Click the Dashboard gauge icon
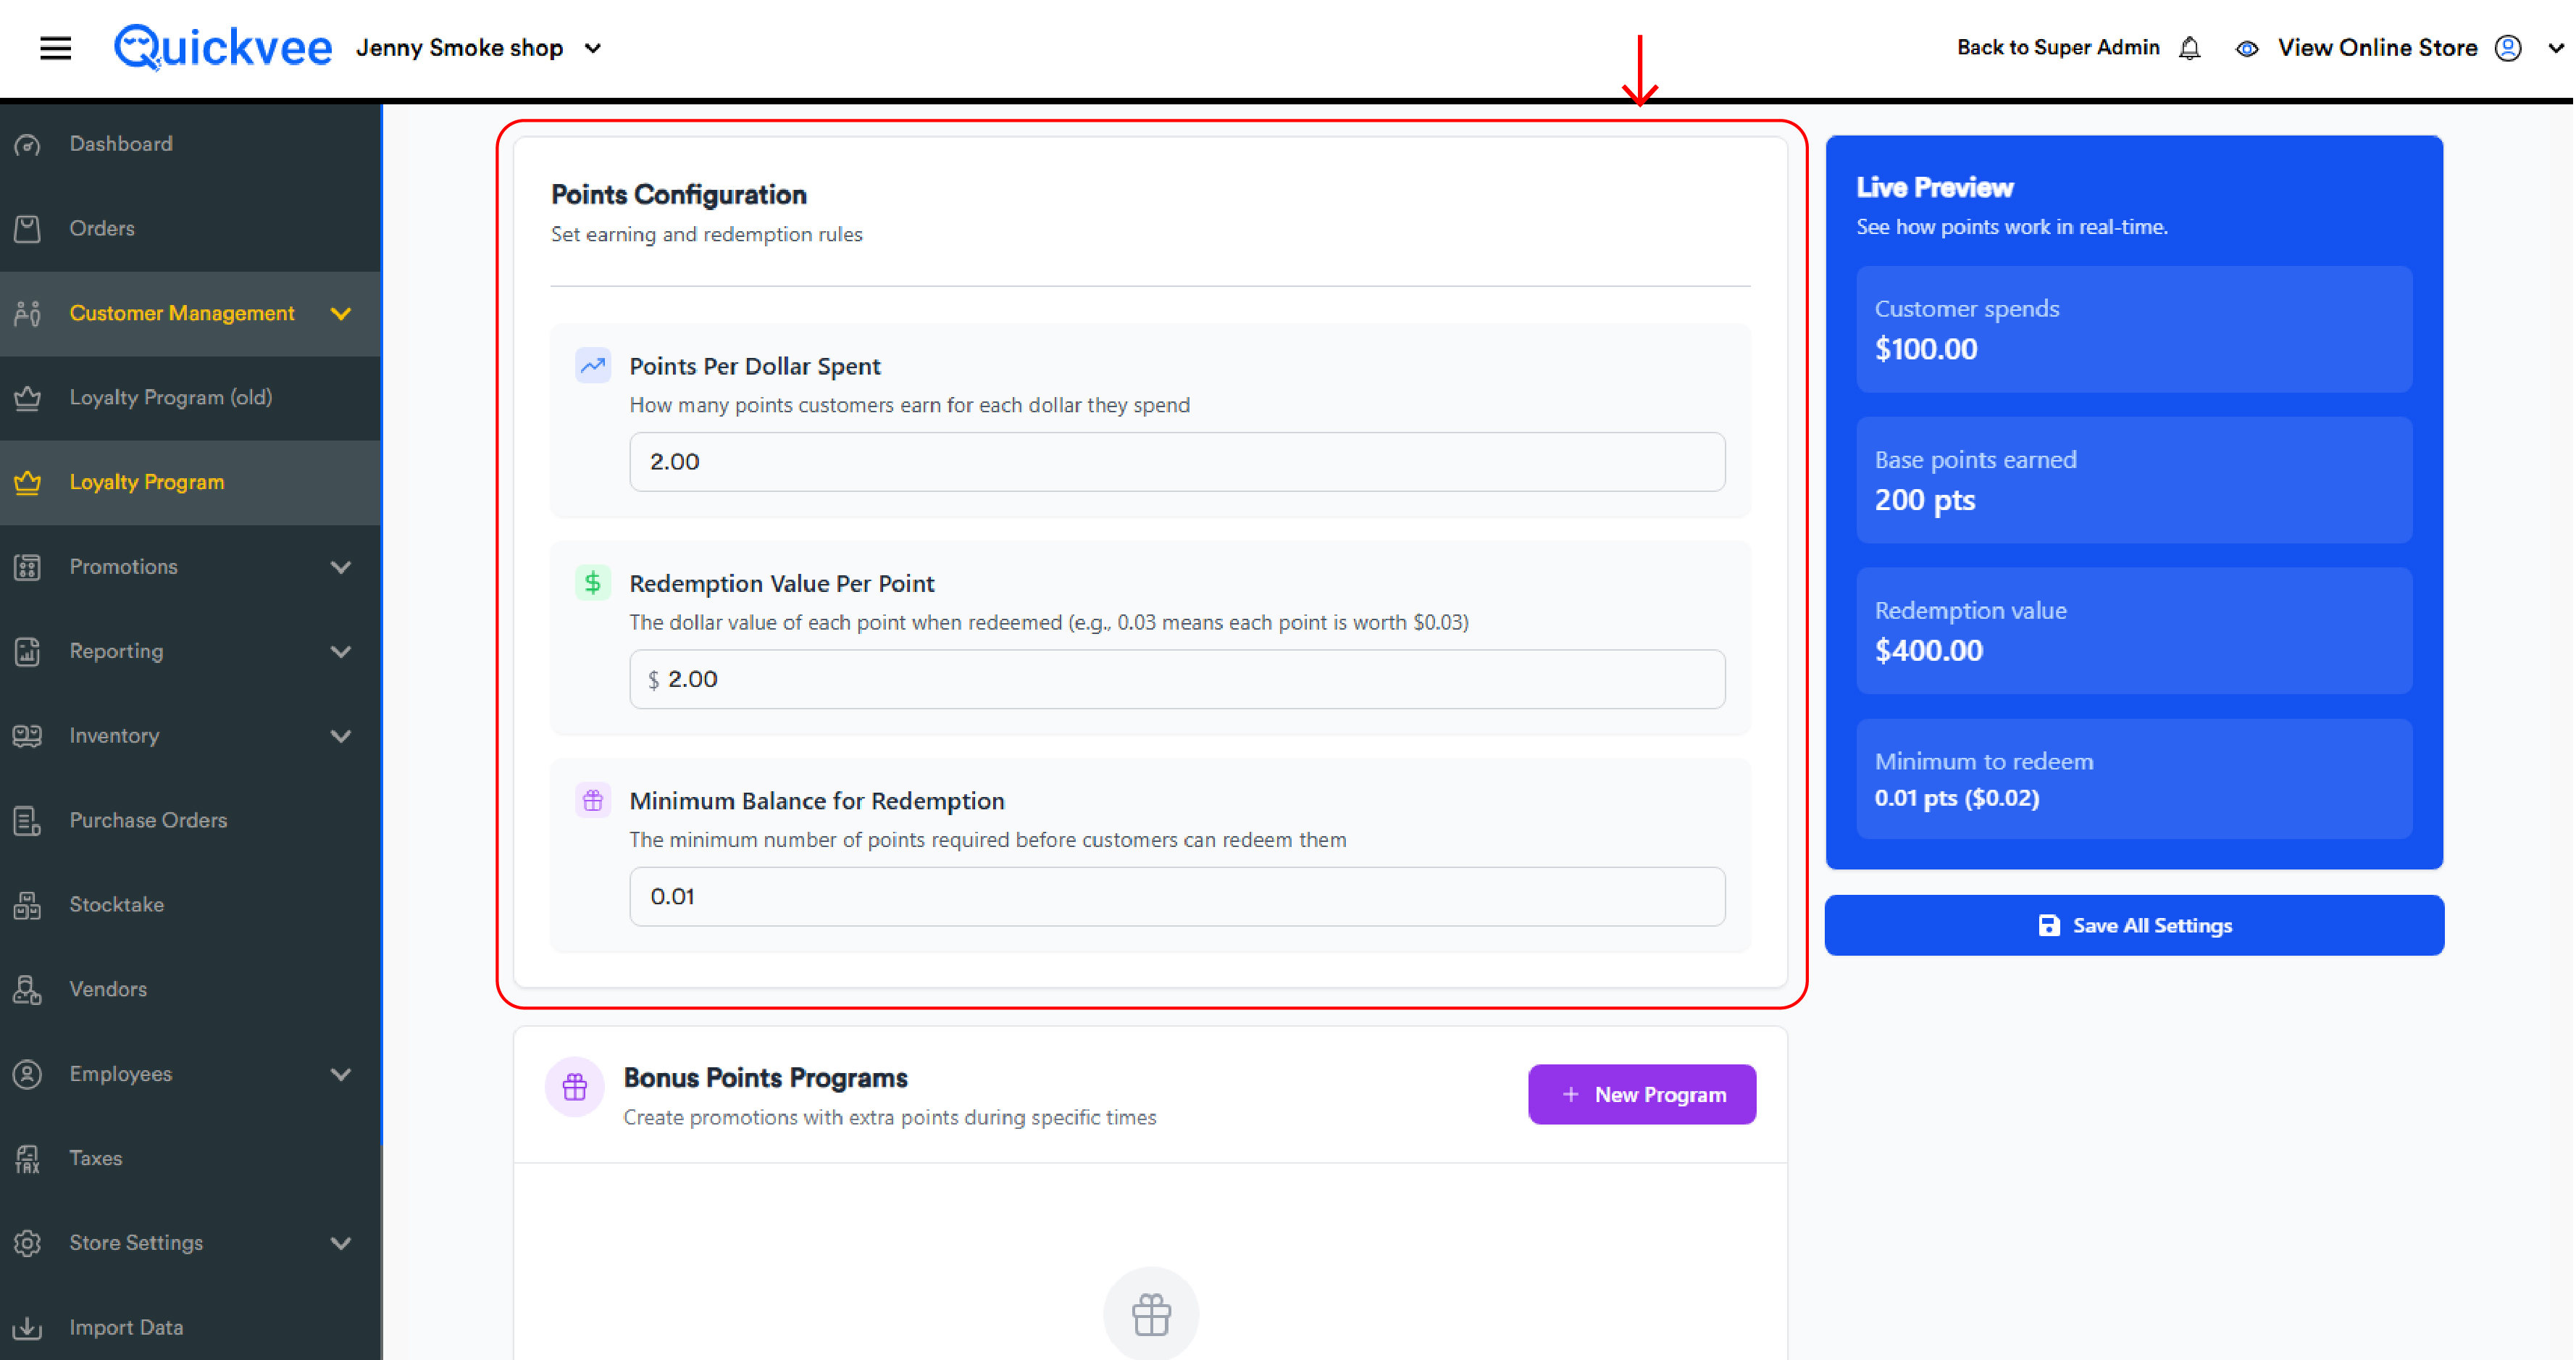The image size is (2576, 1360). pos(28,144)
